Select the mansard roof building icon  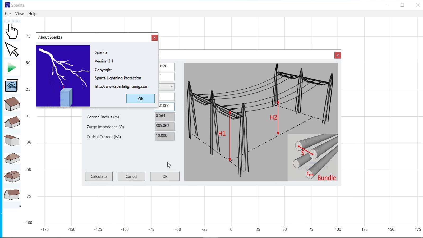(x=12, y=176)
